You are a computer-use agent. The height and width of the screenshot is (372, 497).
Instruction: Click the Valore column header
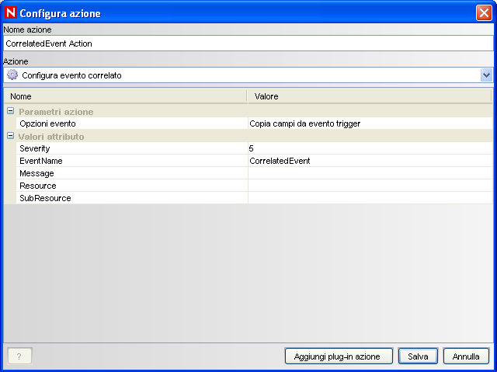(x=370, y=96)
